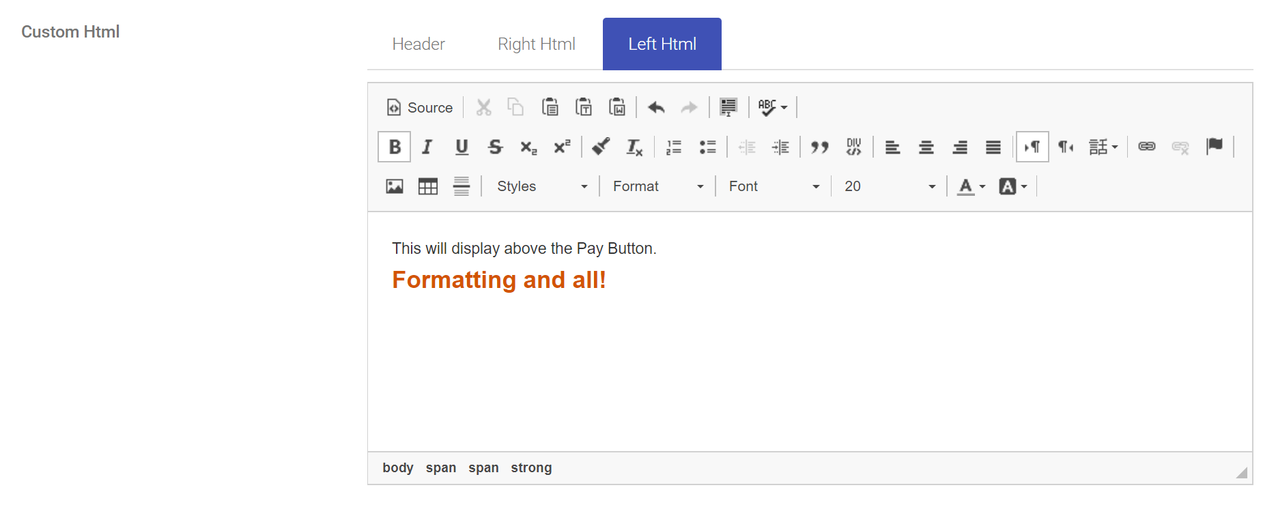The height and width of the screenshot is (507, 1276).
Task: Click Paste from Word icon
Action: click(616, 107)
